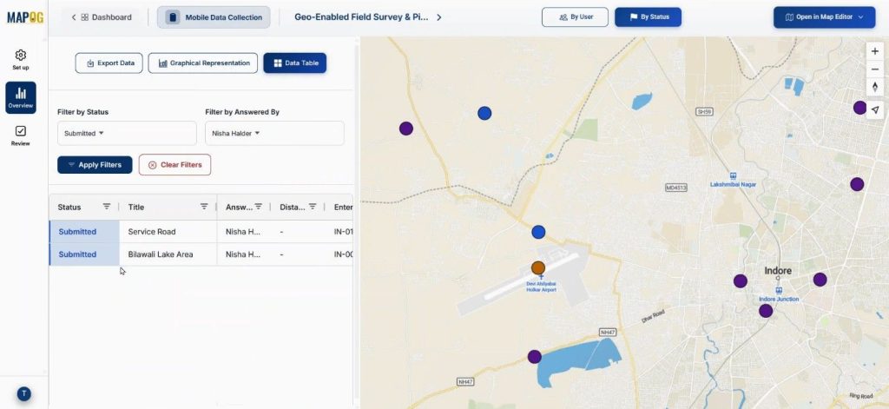This screenshot has height=409, width=889.
Task: Click the Apply Filters button
Action: point(95,165)
